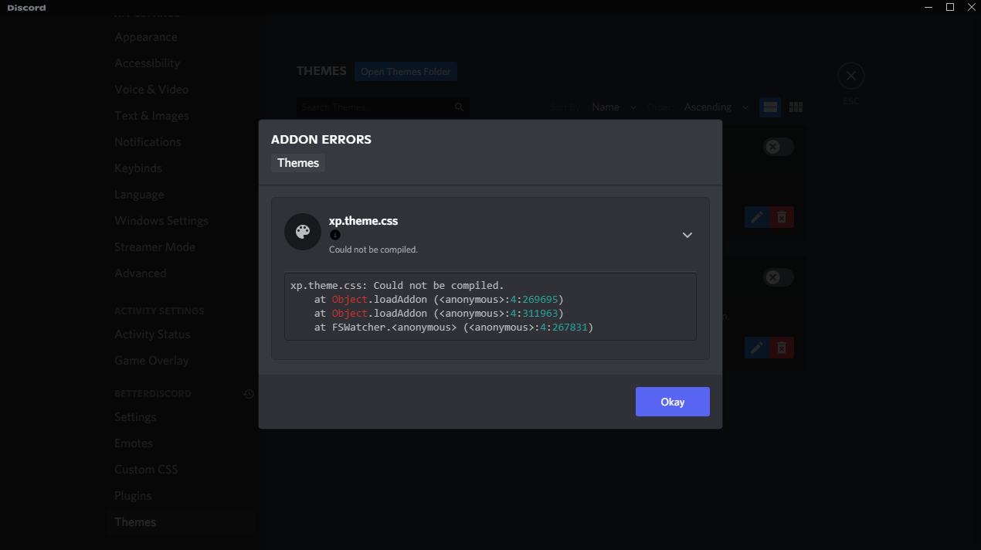
Task: Delete the first theme with trash icon
Action: pos(782,218)
